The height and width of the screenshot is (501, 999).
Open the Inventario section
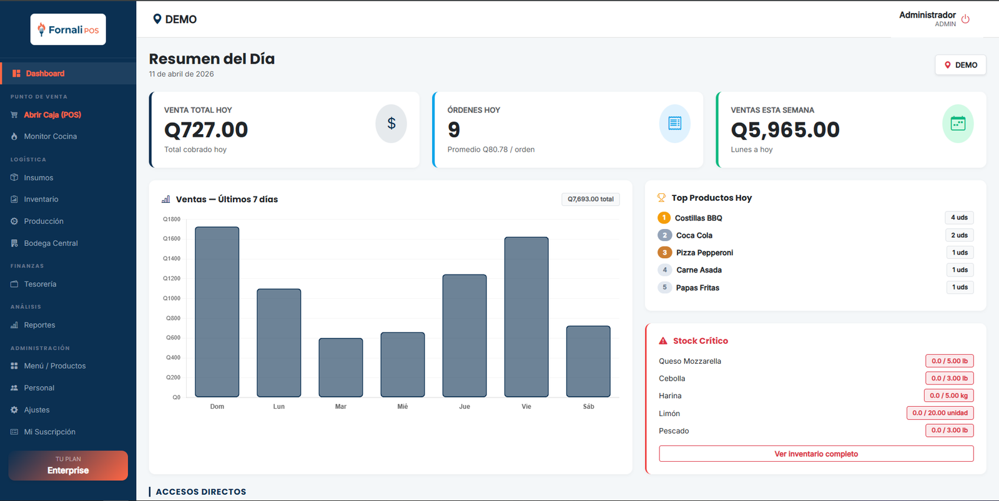click(x=41, y=200)
